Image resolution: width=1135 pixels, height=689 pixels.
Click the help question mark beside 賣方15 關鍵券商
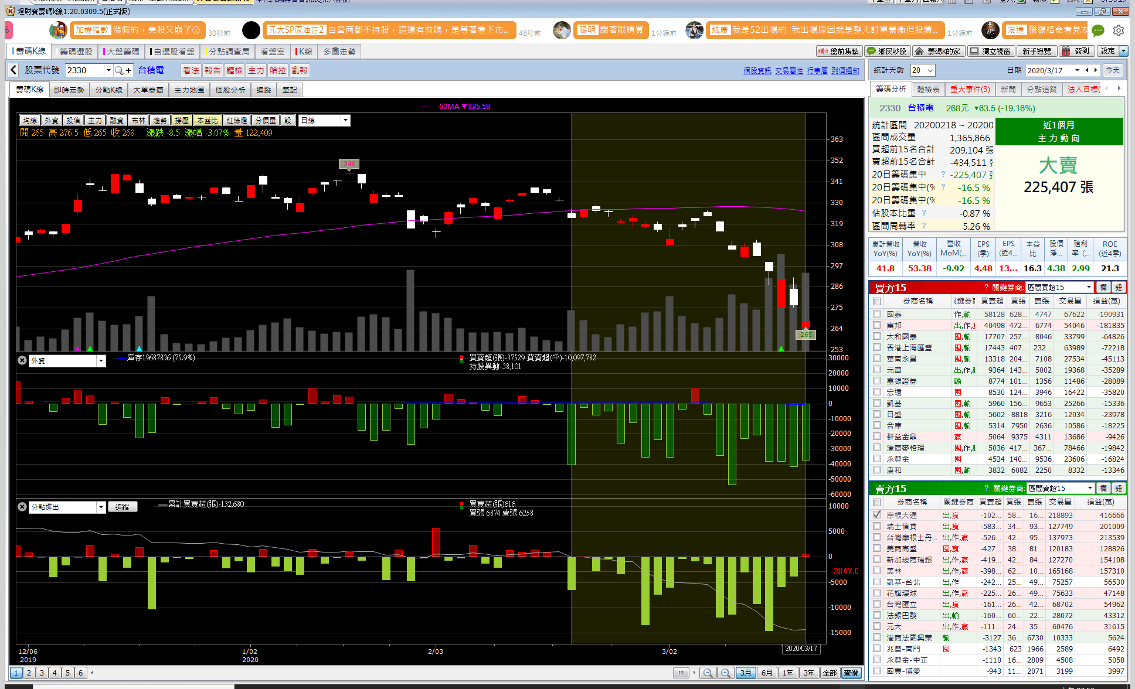987,489
